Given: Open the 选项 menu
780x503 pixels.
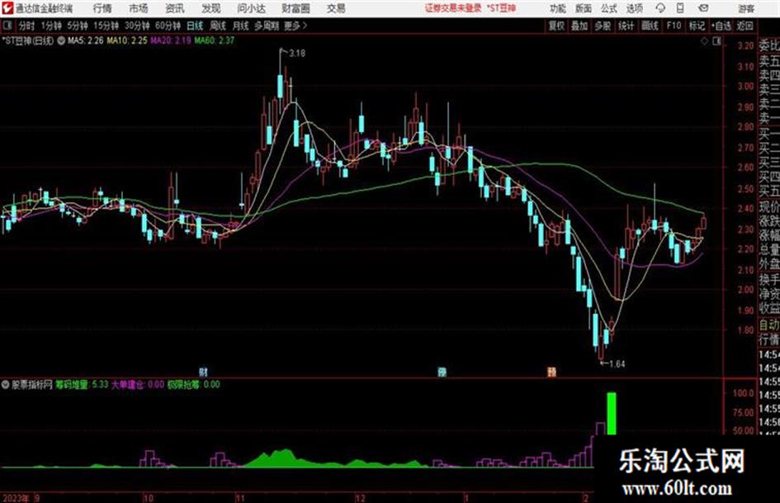Looking at the screenshot, I should pos(634,8).
